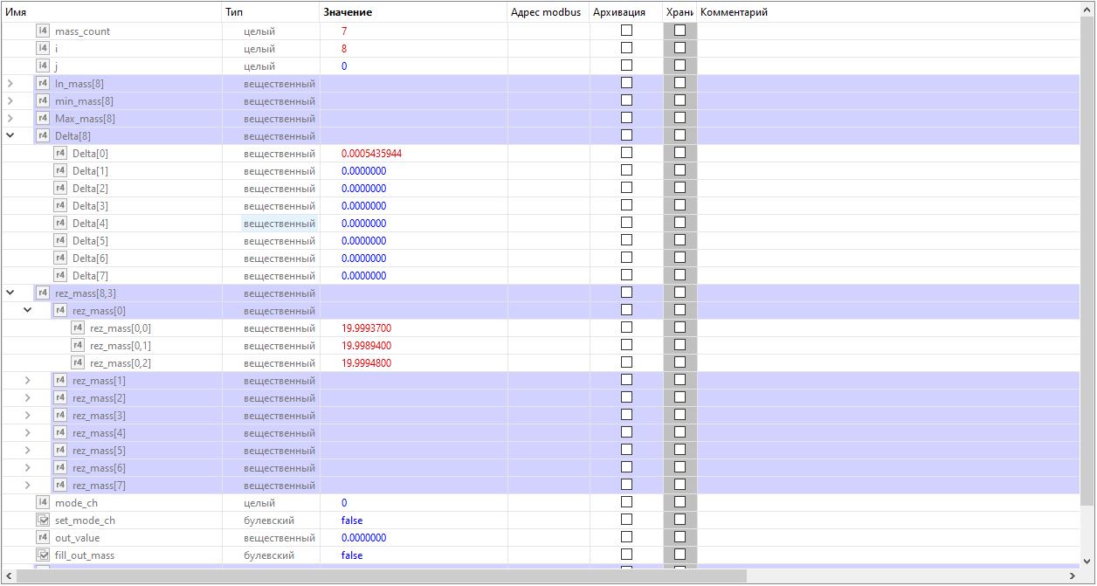
Task: Expand the In_mass[8] array
Action: (x=10, y=83)
